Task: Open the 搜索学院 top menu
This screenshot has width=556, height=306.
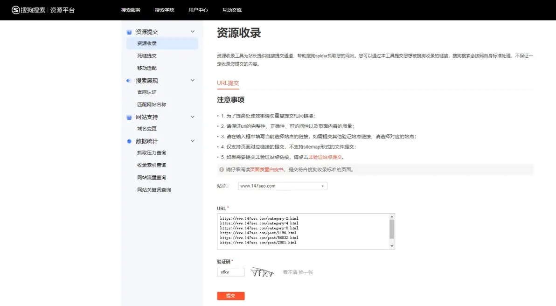Action: click(x=165, y=10)
